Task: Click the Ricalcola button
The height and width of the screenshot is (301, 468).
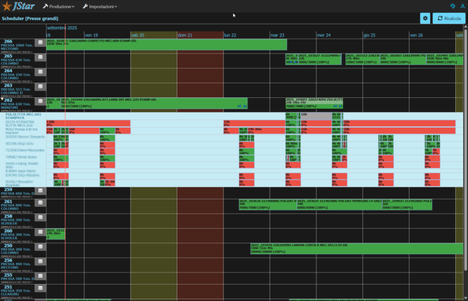Action: click(449, 18)
